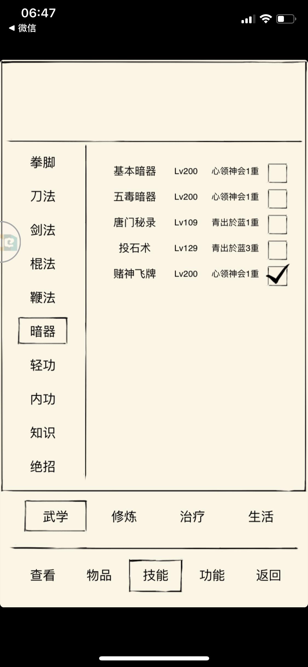This screenshot has height=667, width=308.
Task: Open the 治疗 tab
Action: coord(192,516)
